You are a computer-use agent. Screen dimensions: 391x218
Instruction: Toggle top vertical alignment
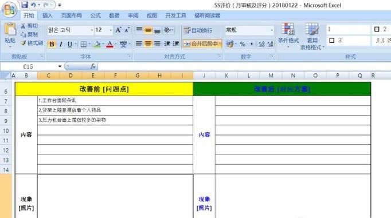[x=139, y=30]
